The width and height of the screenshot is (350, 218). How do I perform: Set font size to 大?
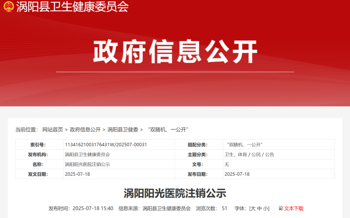coord(253,208)
